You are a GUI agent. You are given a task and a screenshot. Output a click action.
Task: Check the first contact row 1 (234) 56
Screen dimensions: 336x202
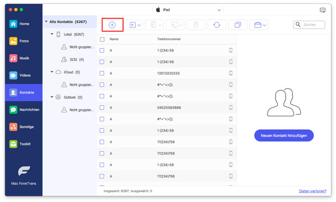coord(102,50)
